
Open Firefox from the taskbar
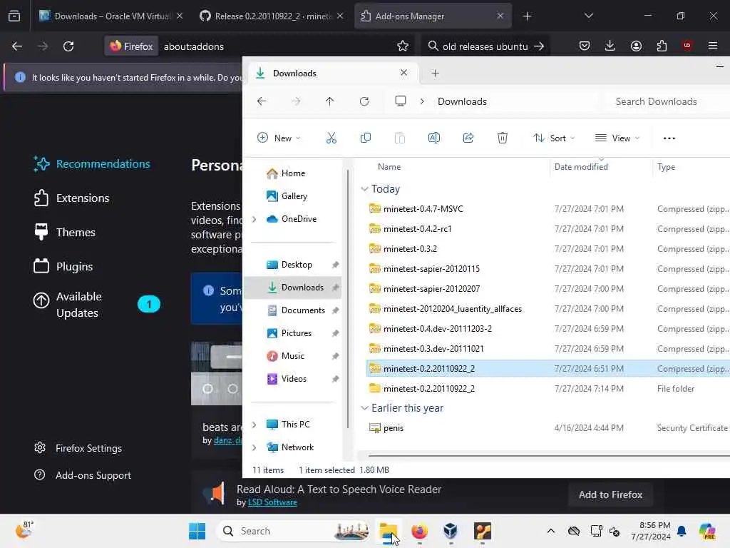[419, 531]
